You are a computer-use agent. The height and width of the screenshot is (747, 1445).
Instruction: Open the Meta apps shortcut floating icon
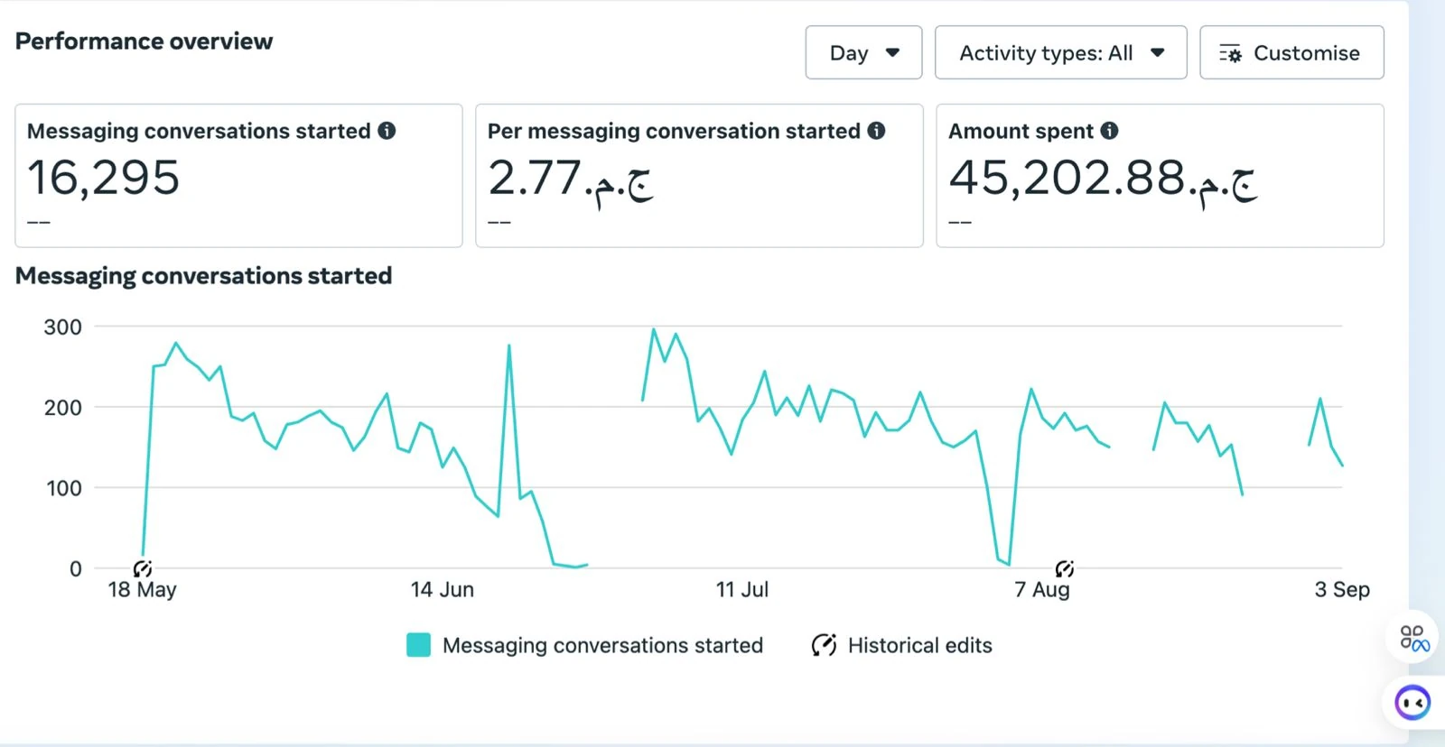coord(1413,638)
